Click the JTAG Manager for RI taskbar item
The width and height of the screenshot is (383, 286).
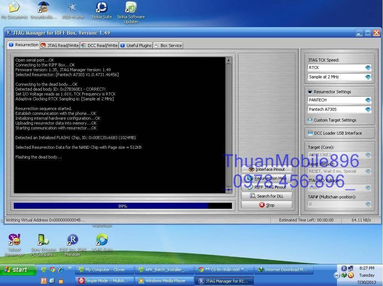[x=224, y=281]
